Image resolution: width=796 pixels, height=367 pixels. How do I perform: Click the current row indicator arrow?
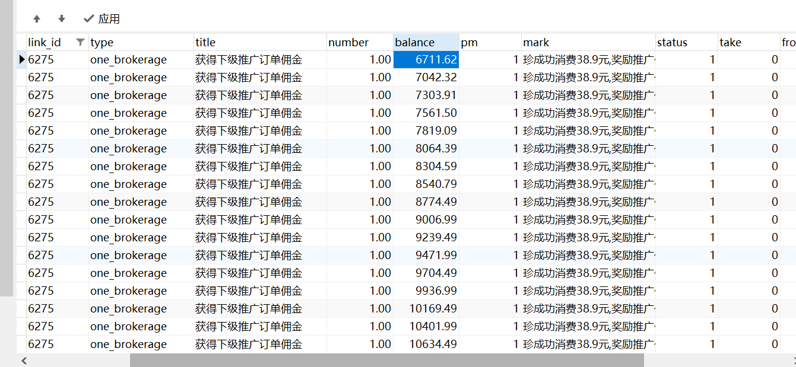point(22,59)
